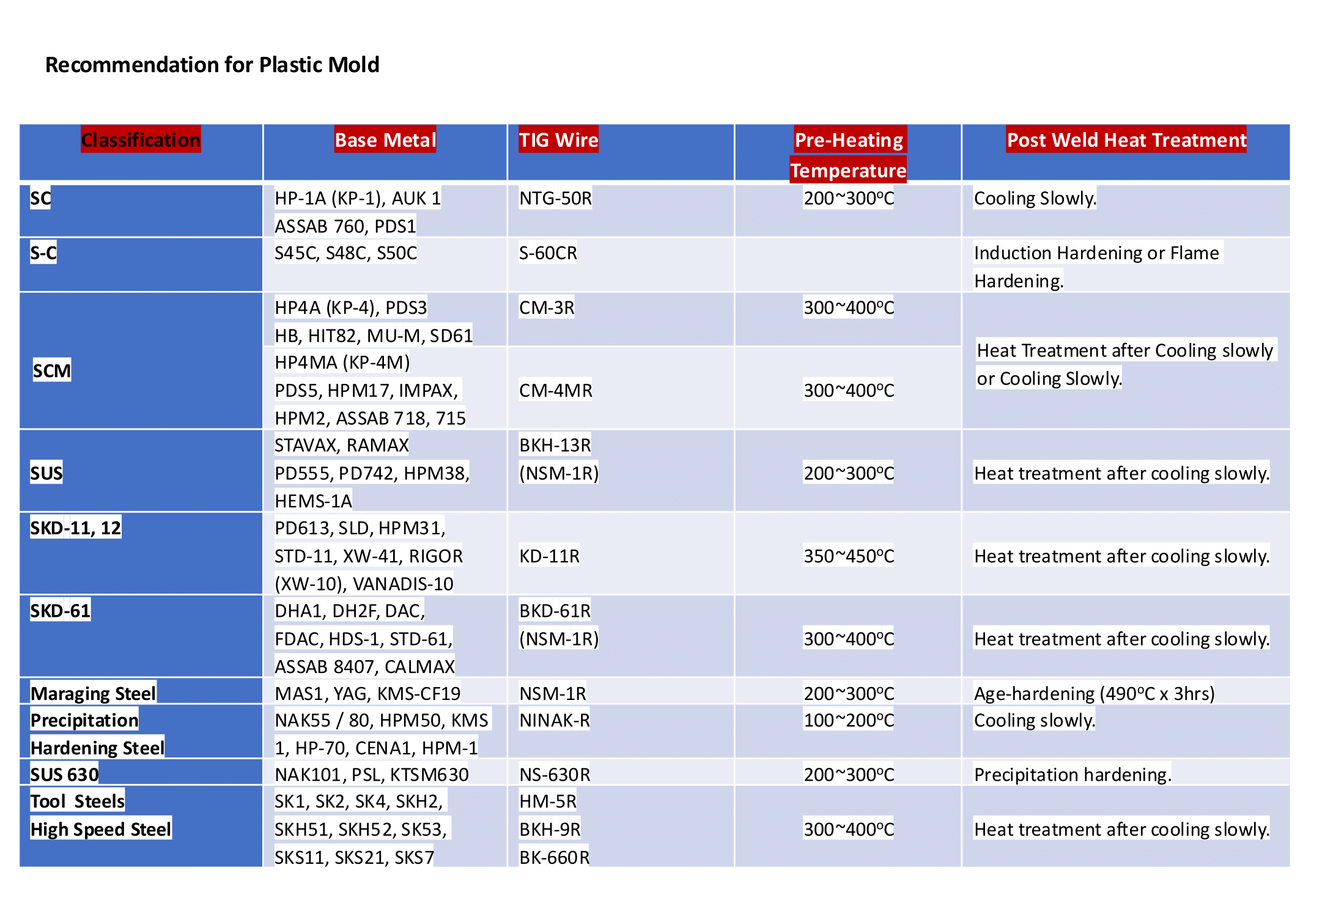Select 'HP-1A (KP-1), AUK 1' base metal text
This screenshot has width=1325, height=917.
click(x=358, y=198)
